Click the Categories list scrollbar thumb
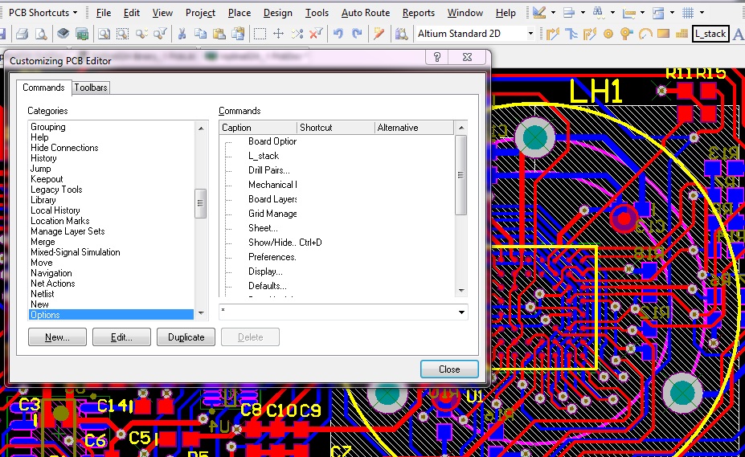The image size is (745, 457). [200, 203]
